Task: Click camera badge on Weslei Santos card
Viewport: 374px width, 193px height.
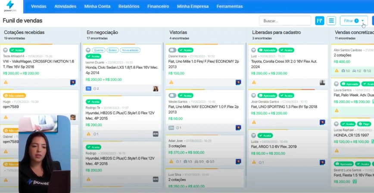Action: coord(172,96)
